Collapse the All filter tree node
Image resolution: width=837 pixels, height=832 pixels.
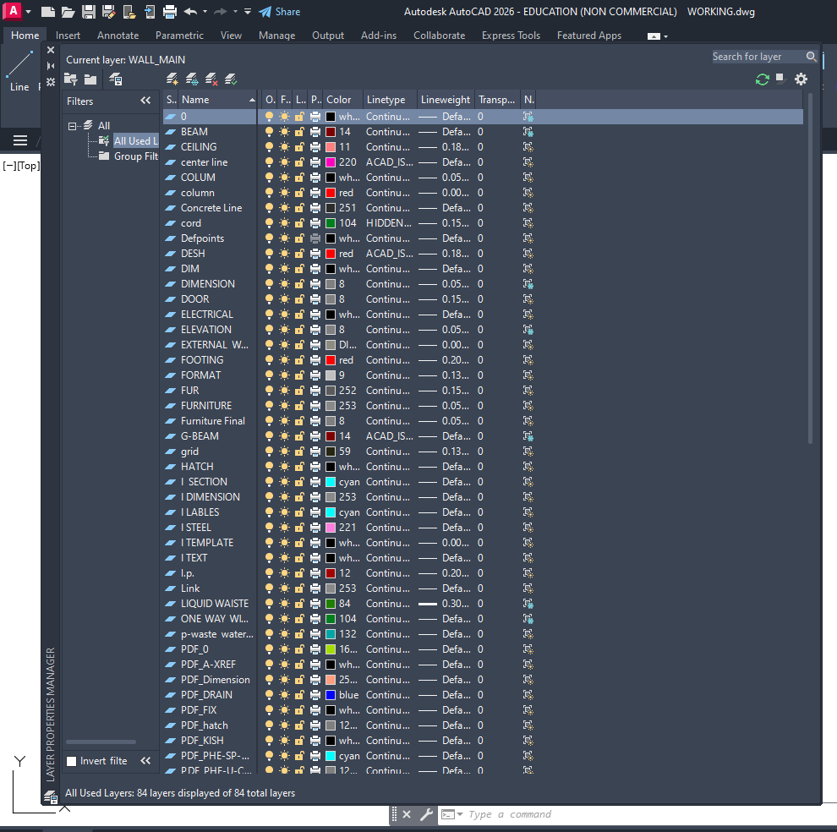[73, 126]
